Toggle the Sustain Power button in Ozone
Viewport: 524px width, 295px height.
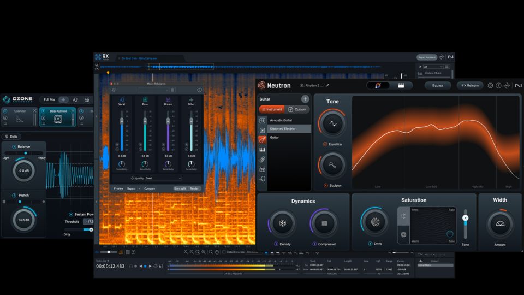tap(70, 214)
